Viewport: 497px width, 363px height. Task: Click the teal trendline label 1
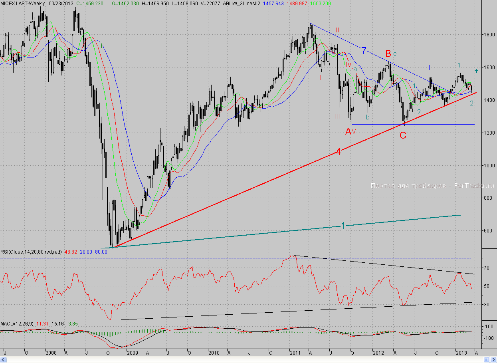click(x=343, y=226)
